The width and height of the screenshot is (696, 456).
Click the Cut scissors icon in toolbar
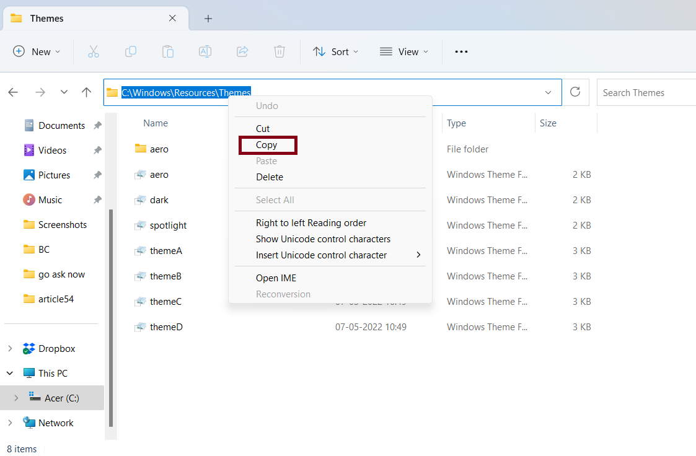pos(94,52)
